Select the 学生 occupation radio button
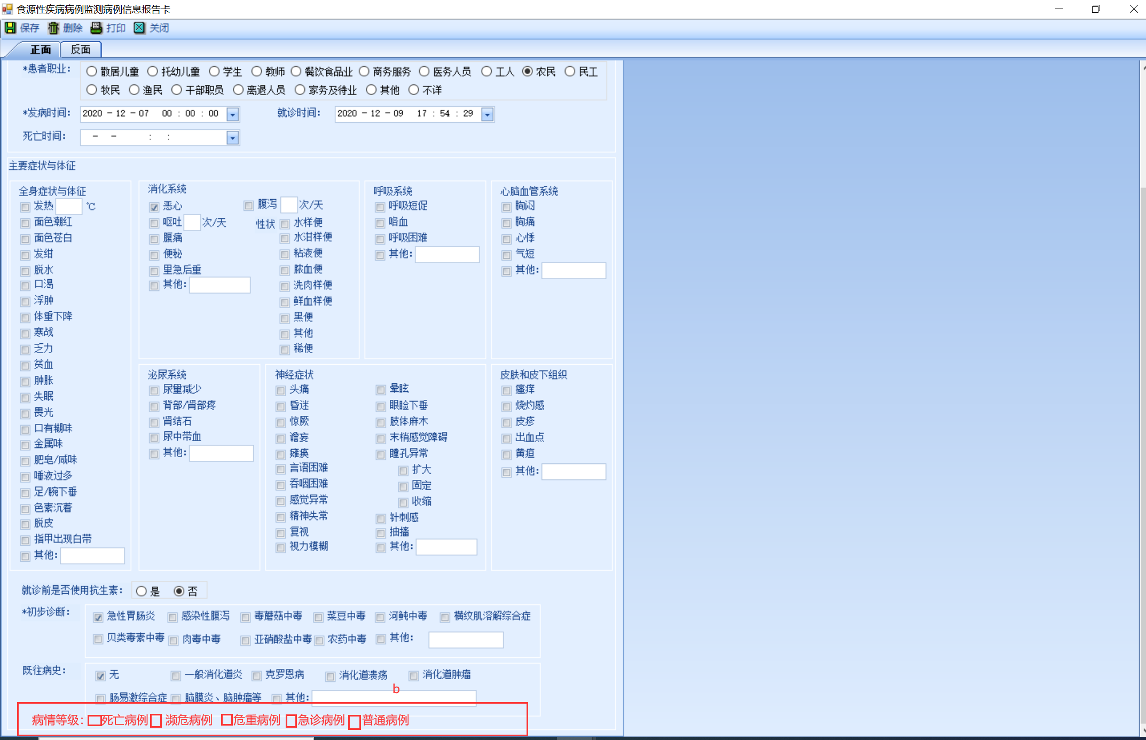This screenshot has height=740, width=1146. click(215, 72)
